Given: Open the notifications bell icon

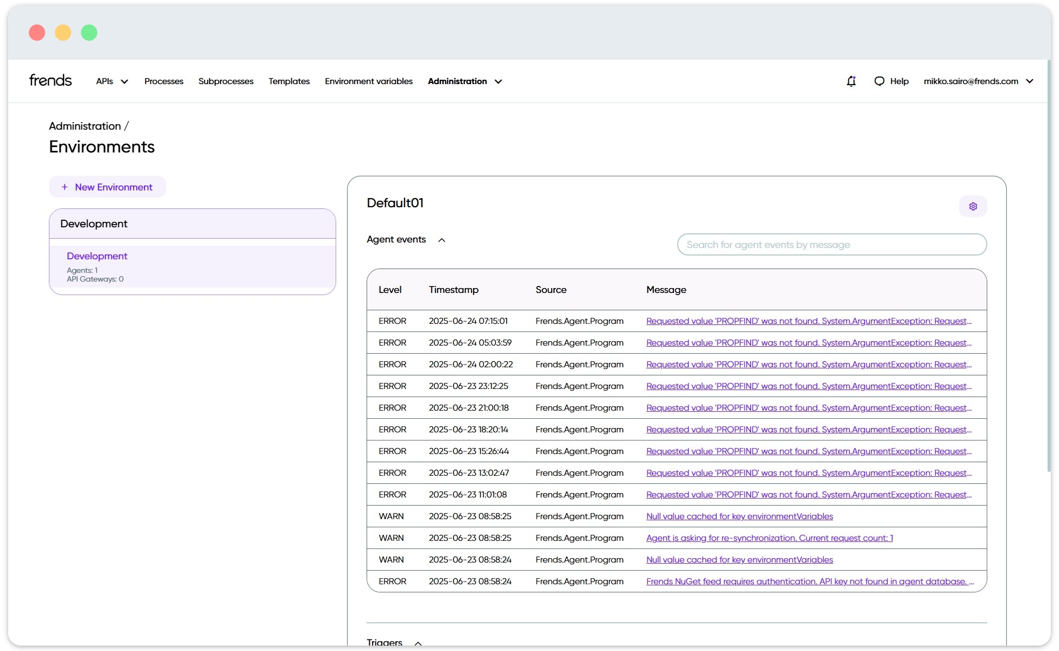Looking at the screenshot, I should (851, 81).
